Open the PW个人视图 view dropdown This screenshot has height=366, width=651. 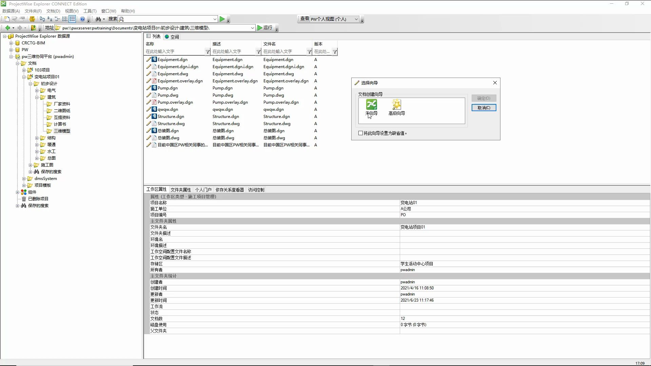[x=356, y=19]
